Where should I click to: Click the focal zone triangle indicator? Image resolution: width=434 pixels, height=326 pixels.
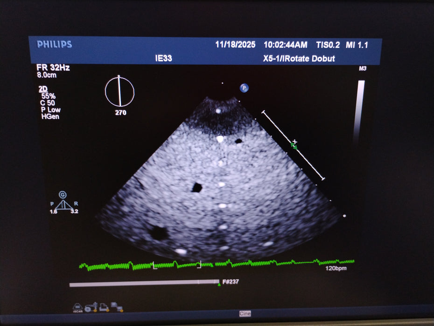63,204
